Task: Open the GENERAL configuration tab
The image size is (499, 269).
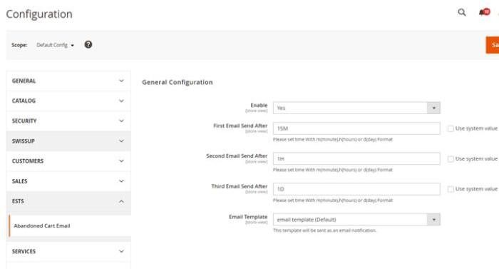Action: [68, 81]
